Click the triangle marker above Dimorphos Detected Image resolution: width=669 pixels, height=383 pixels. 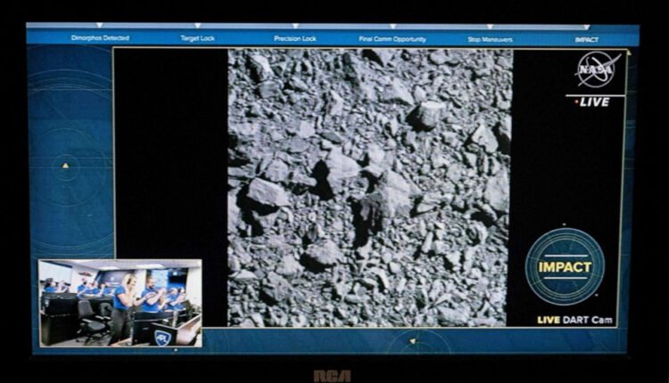click(x=100, y=26)
